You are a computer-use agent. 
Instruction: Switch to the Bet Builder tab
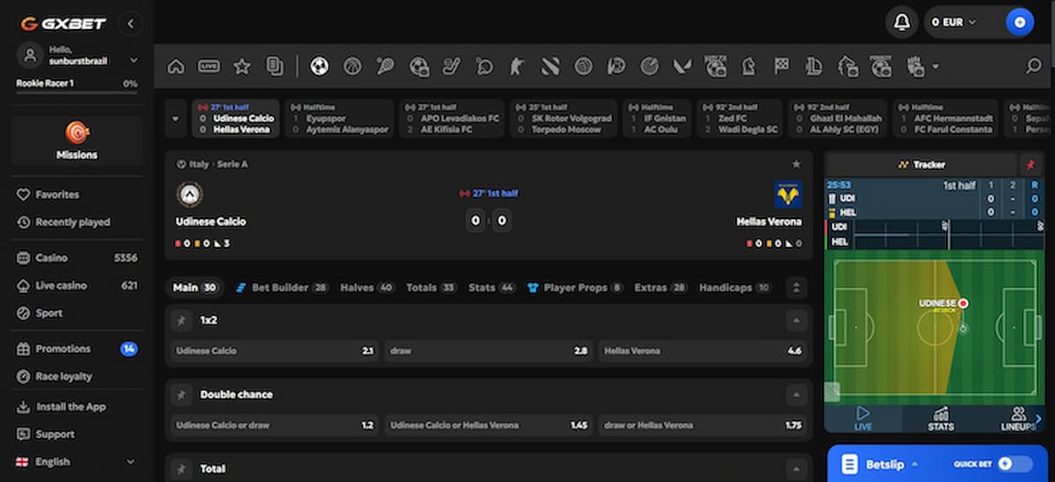coord(281,288)
